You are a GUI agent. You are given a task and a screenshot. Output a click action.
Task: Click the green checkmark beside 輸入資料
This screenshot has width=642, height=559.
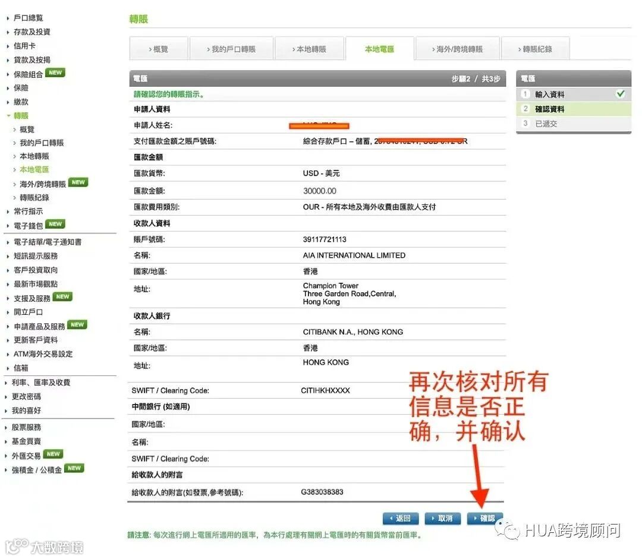pos(620,94)
